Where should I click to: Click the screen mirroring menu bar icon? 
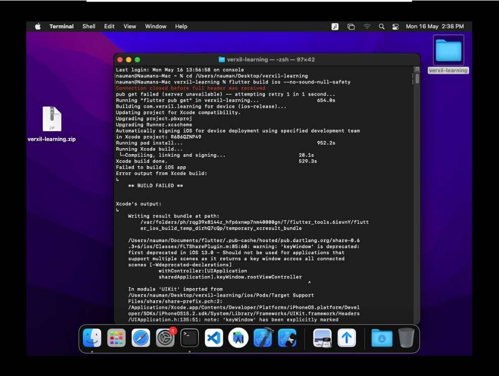(x=351, y=27)
